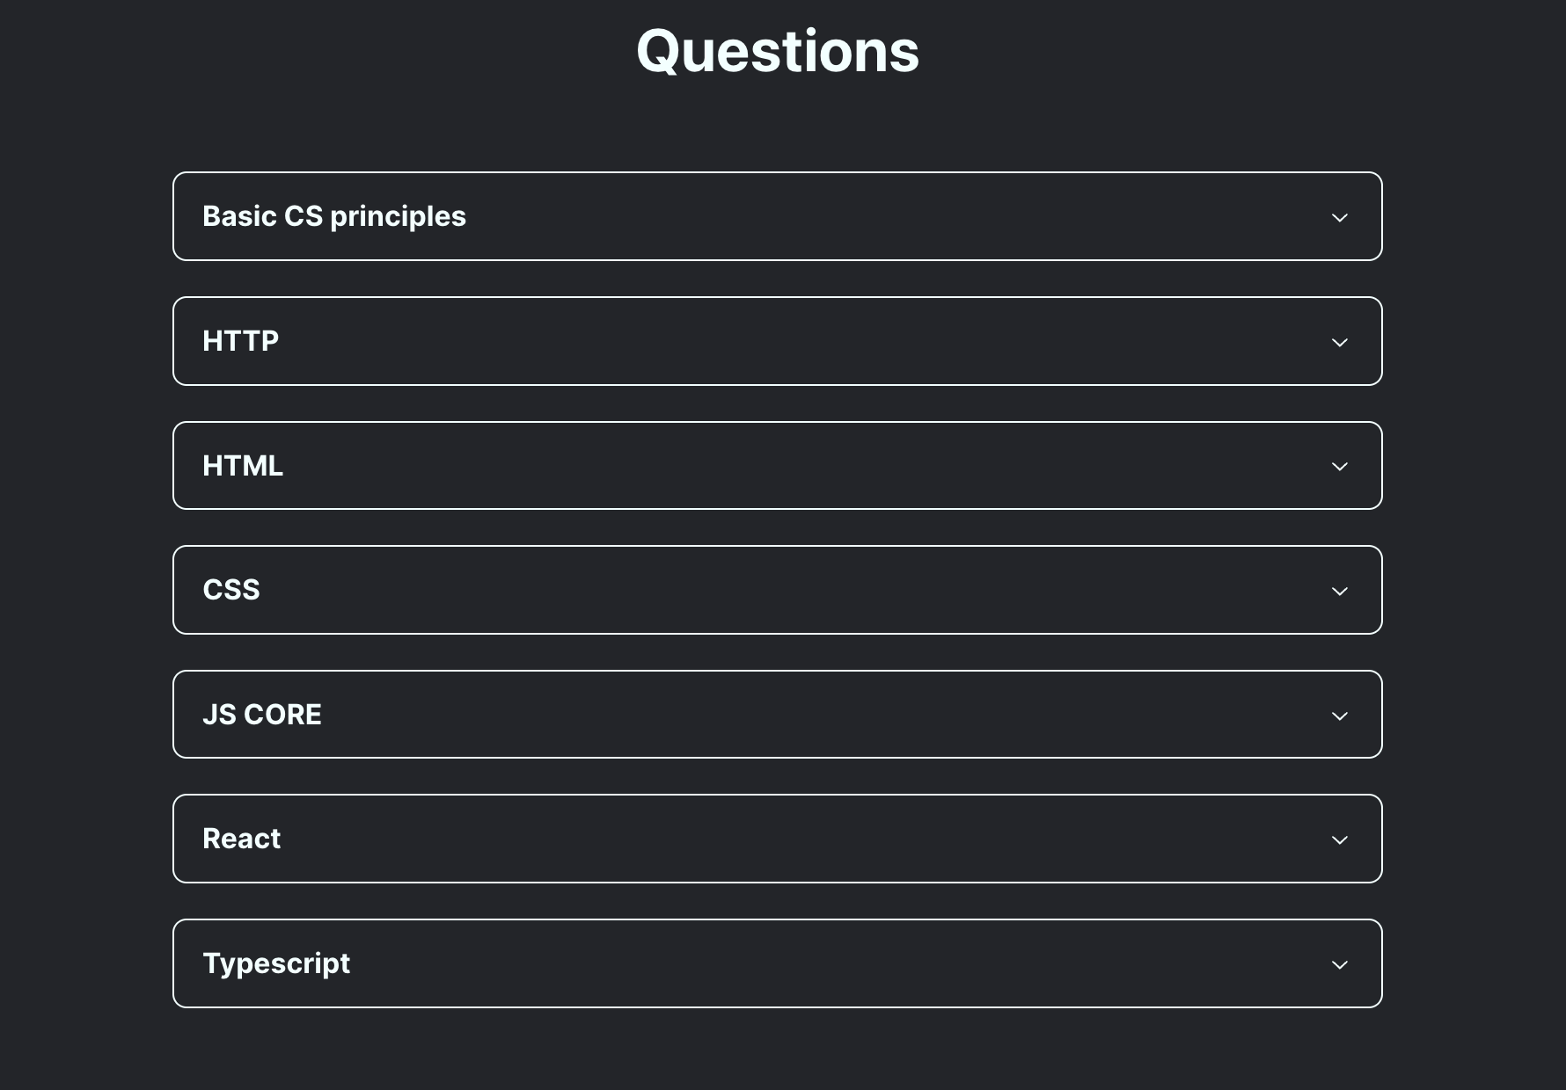Select the "React" heading text
The height and width of the screenshot is (1090, 1566).
[242, 839]
